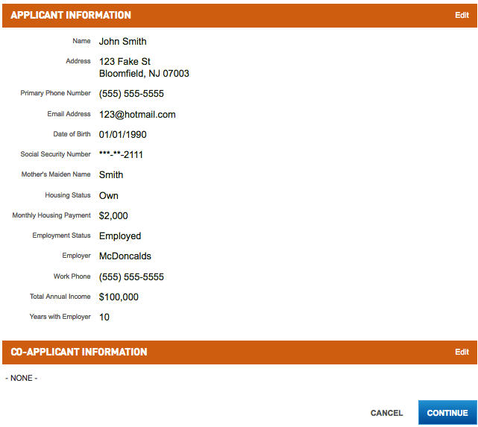This screenshot has width=478, height=427.
Task: Click masked SSN ending 2111
Action: coord(121,155)
